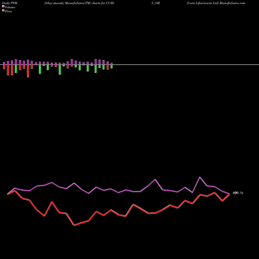
Task: Click the tallest red bar in the volume histogram
Action: [x=28, y=71]
